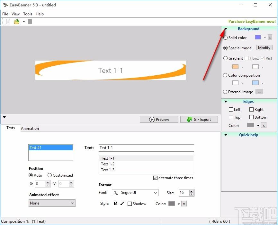Click the Solid color purple swatch
Image resolution: width=278 pixels, height=225 pixels.
coord(258,37)
